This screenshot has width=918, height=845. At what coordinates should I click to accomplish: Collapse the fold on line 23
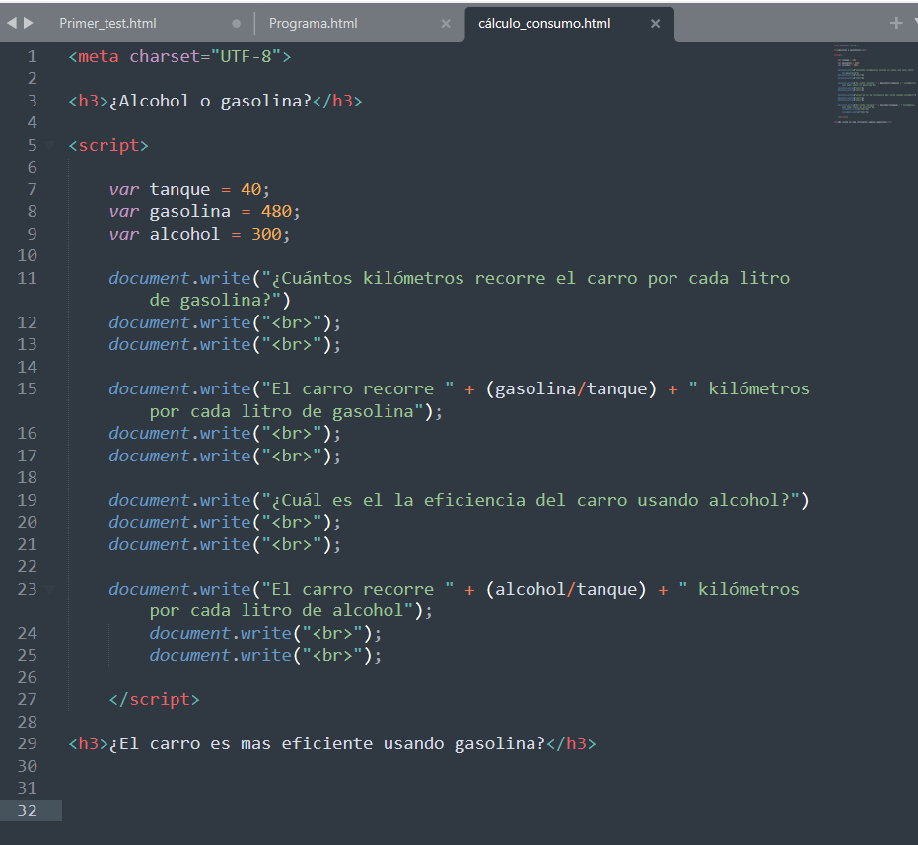click(50, 589)
